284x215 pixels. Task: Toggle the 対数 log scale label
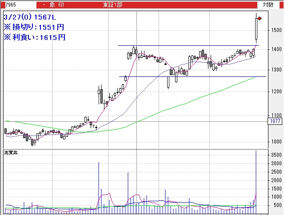click(268, 5)
